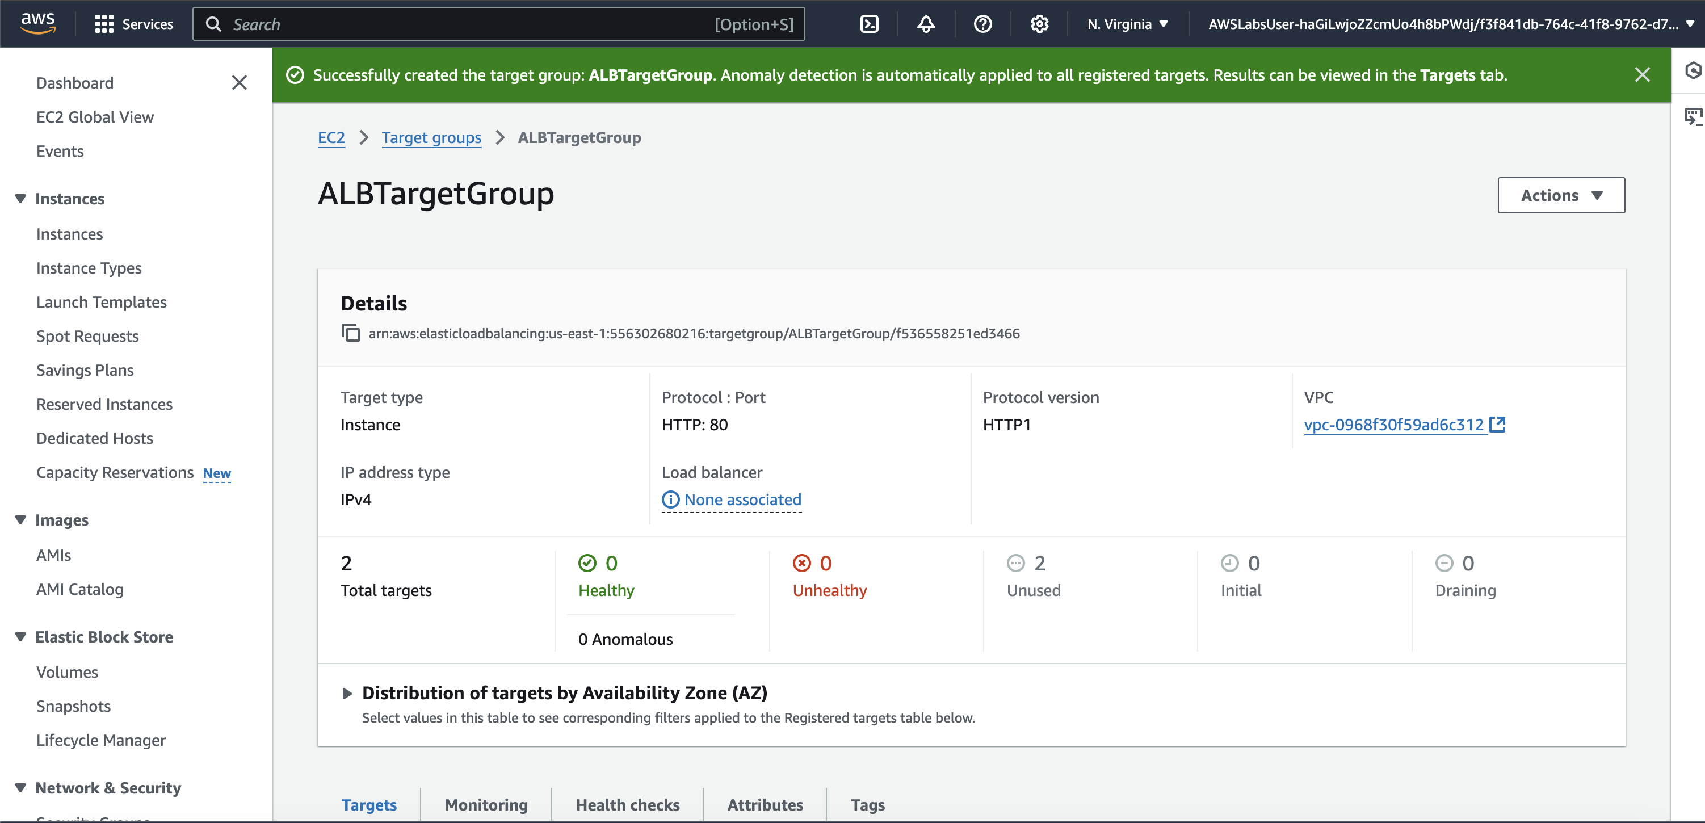This screenshot has width=1705, height=823.
Task: Click the search magnifier icon
Action: [213, 24]
